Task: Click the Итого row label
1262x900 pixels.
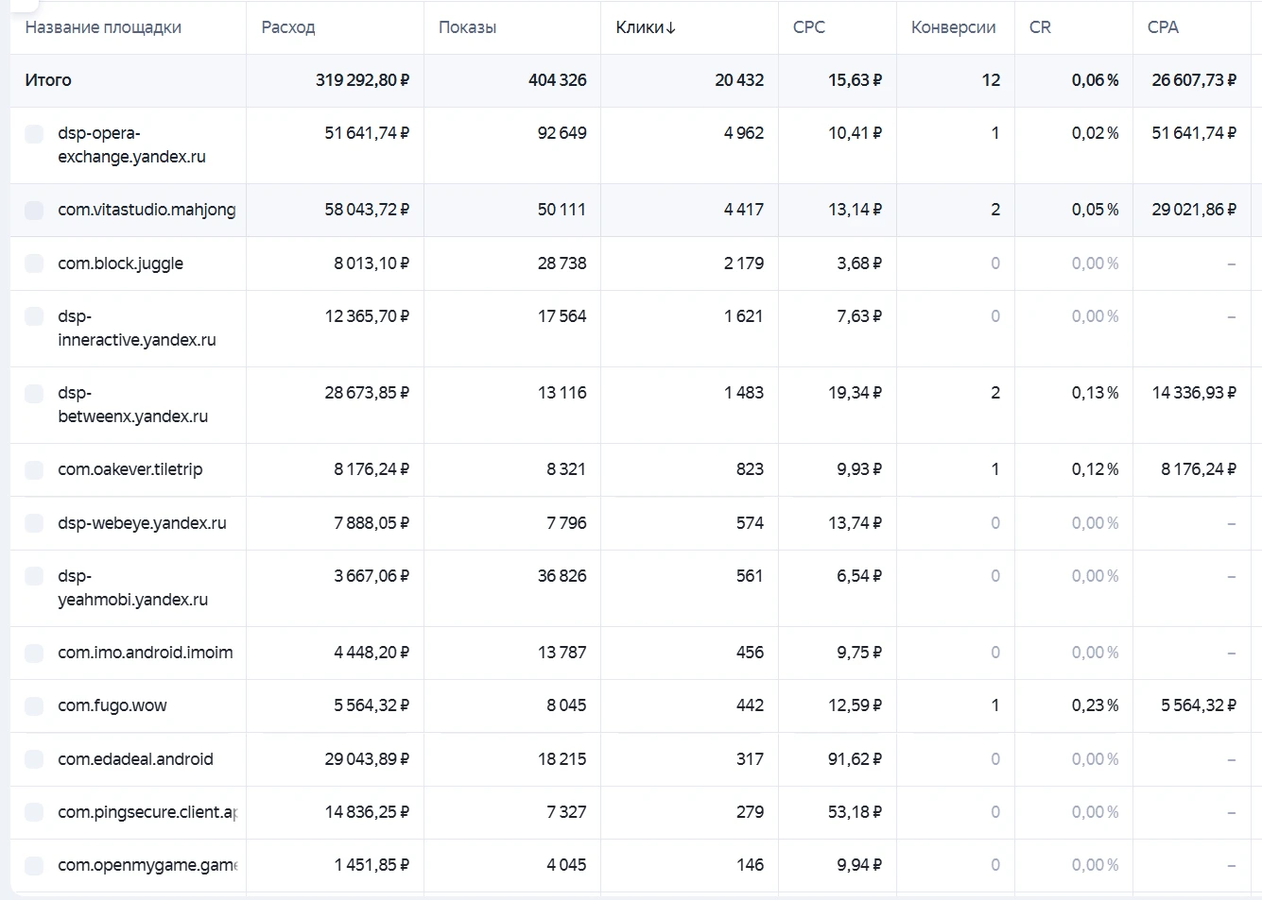Action: [48, 80]
